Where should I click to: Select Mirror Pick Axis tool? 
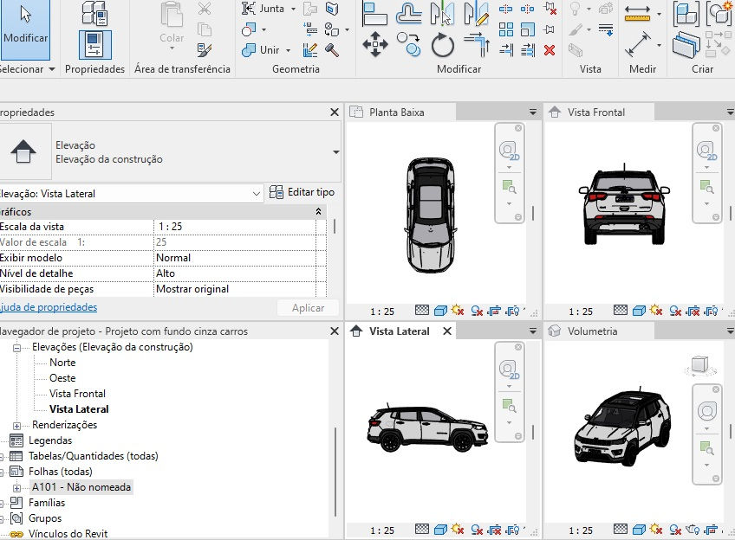(x=443, y=13)
